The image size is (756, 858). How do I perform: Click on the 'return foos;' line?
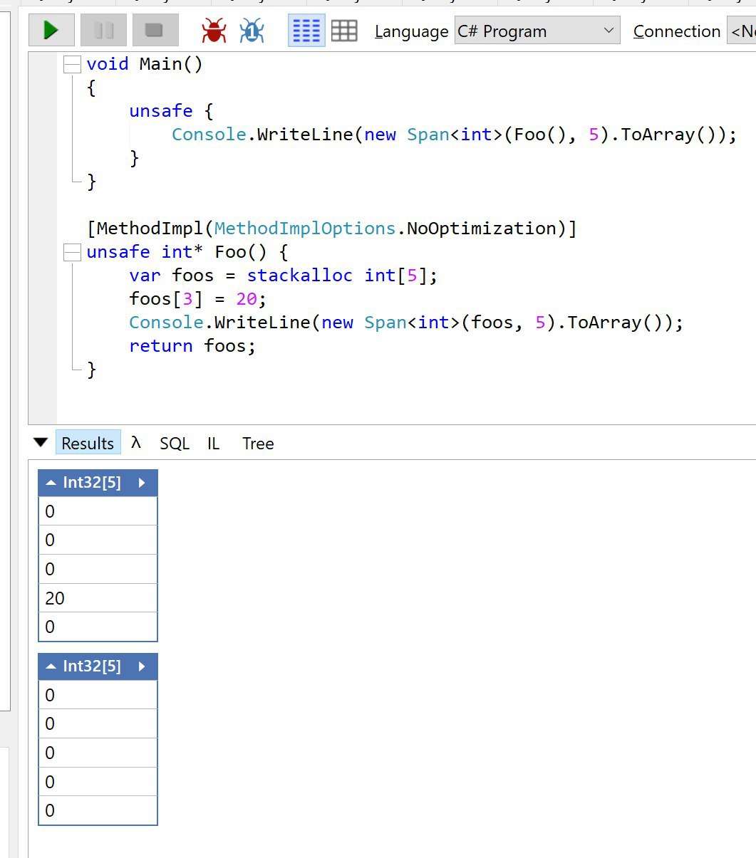click(192, 346)
